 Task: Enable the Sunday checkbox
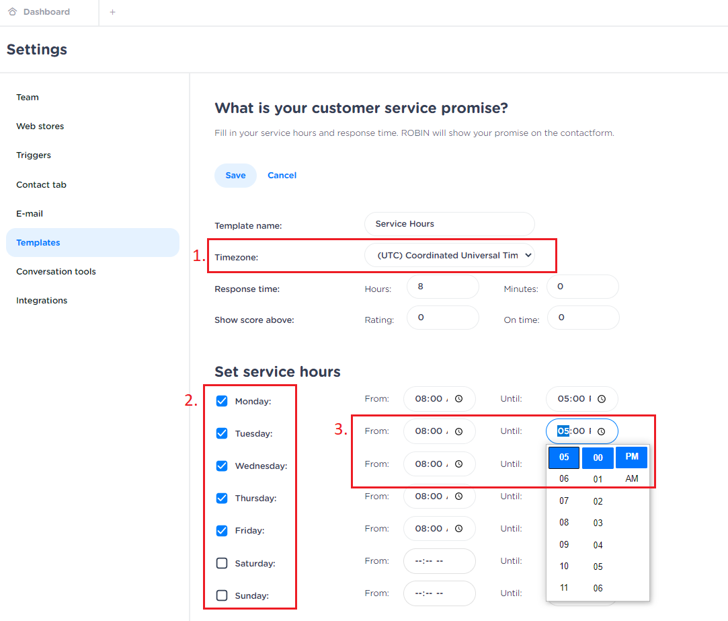(x=222, y=595)
